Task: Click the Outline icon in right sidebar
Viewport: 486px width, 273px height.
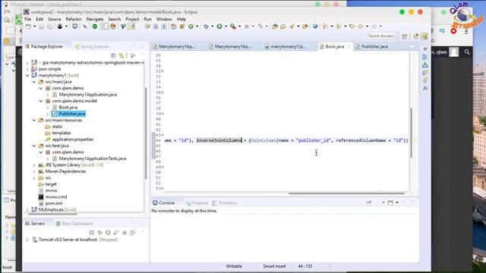Action: click(425, 57)
